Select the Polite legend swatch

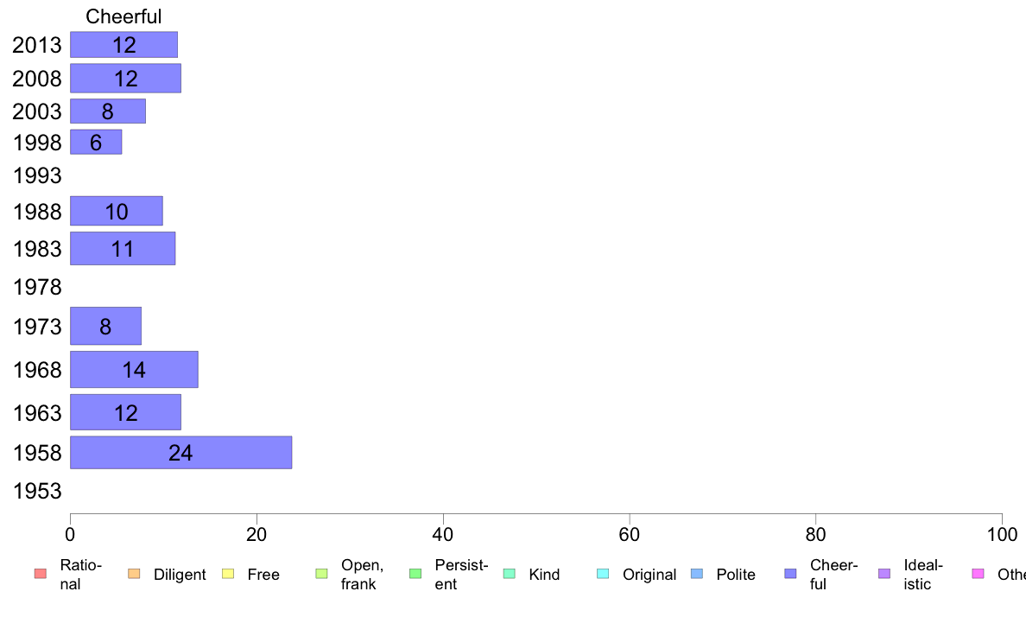pyautogui.click(x=697, y=574)
